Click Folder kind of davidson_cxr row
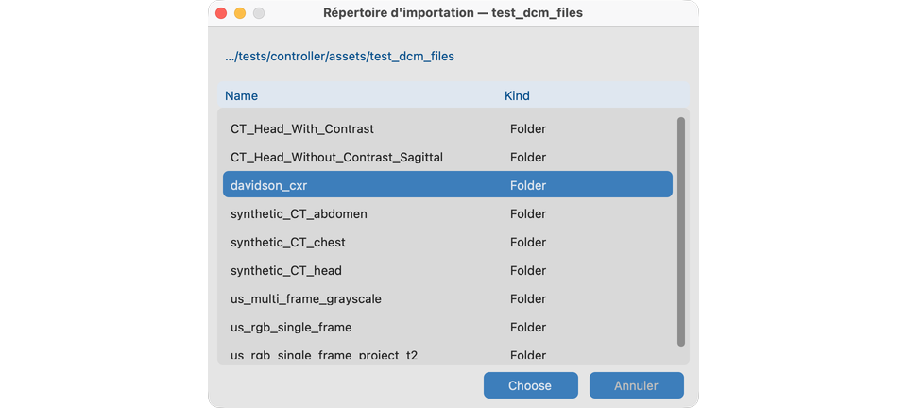This screenshot has height=408, width=907. pyautogui.click(x=528, y=185)
